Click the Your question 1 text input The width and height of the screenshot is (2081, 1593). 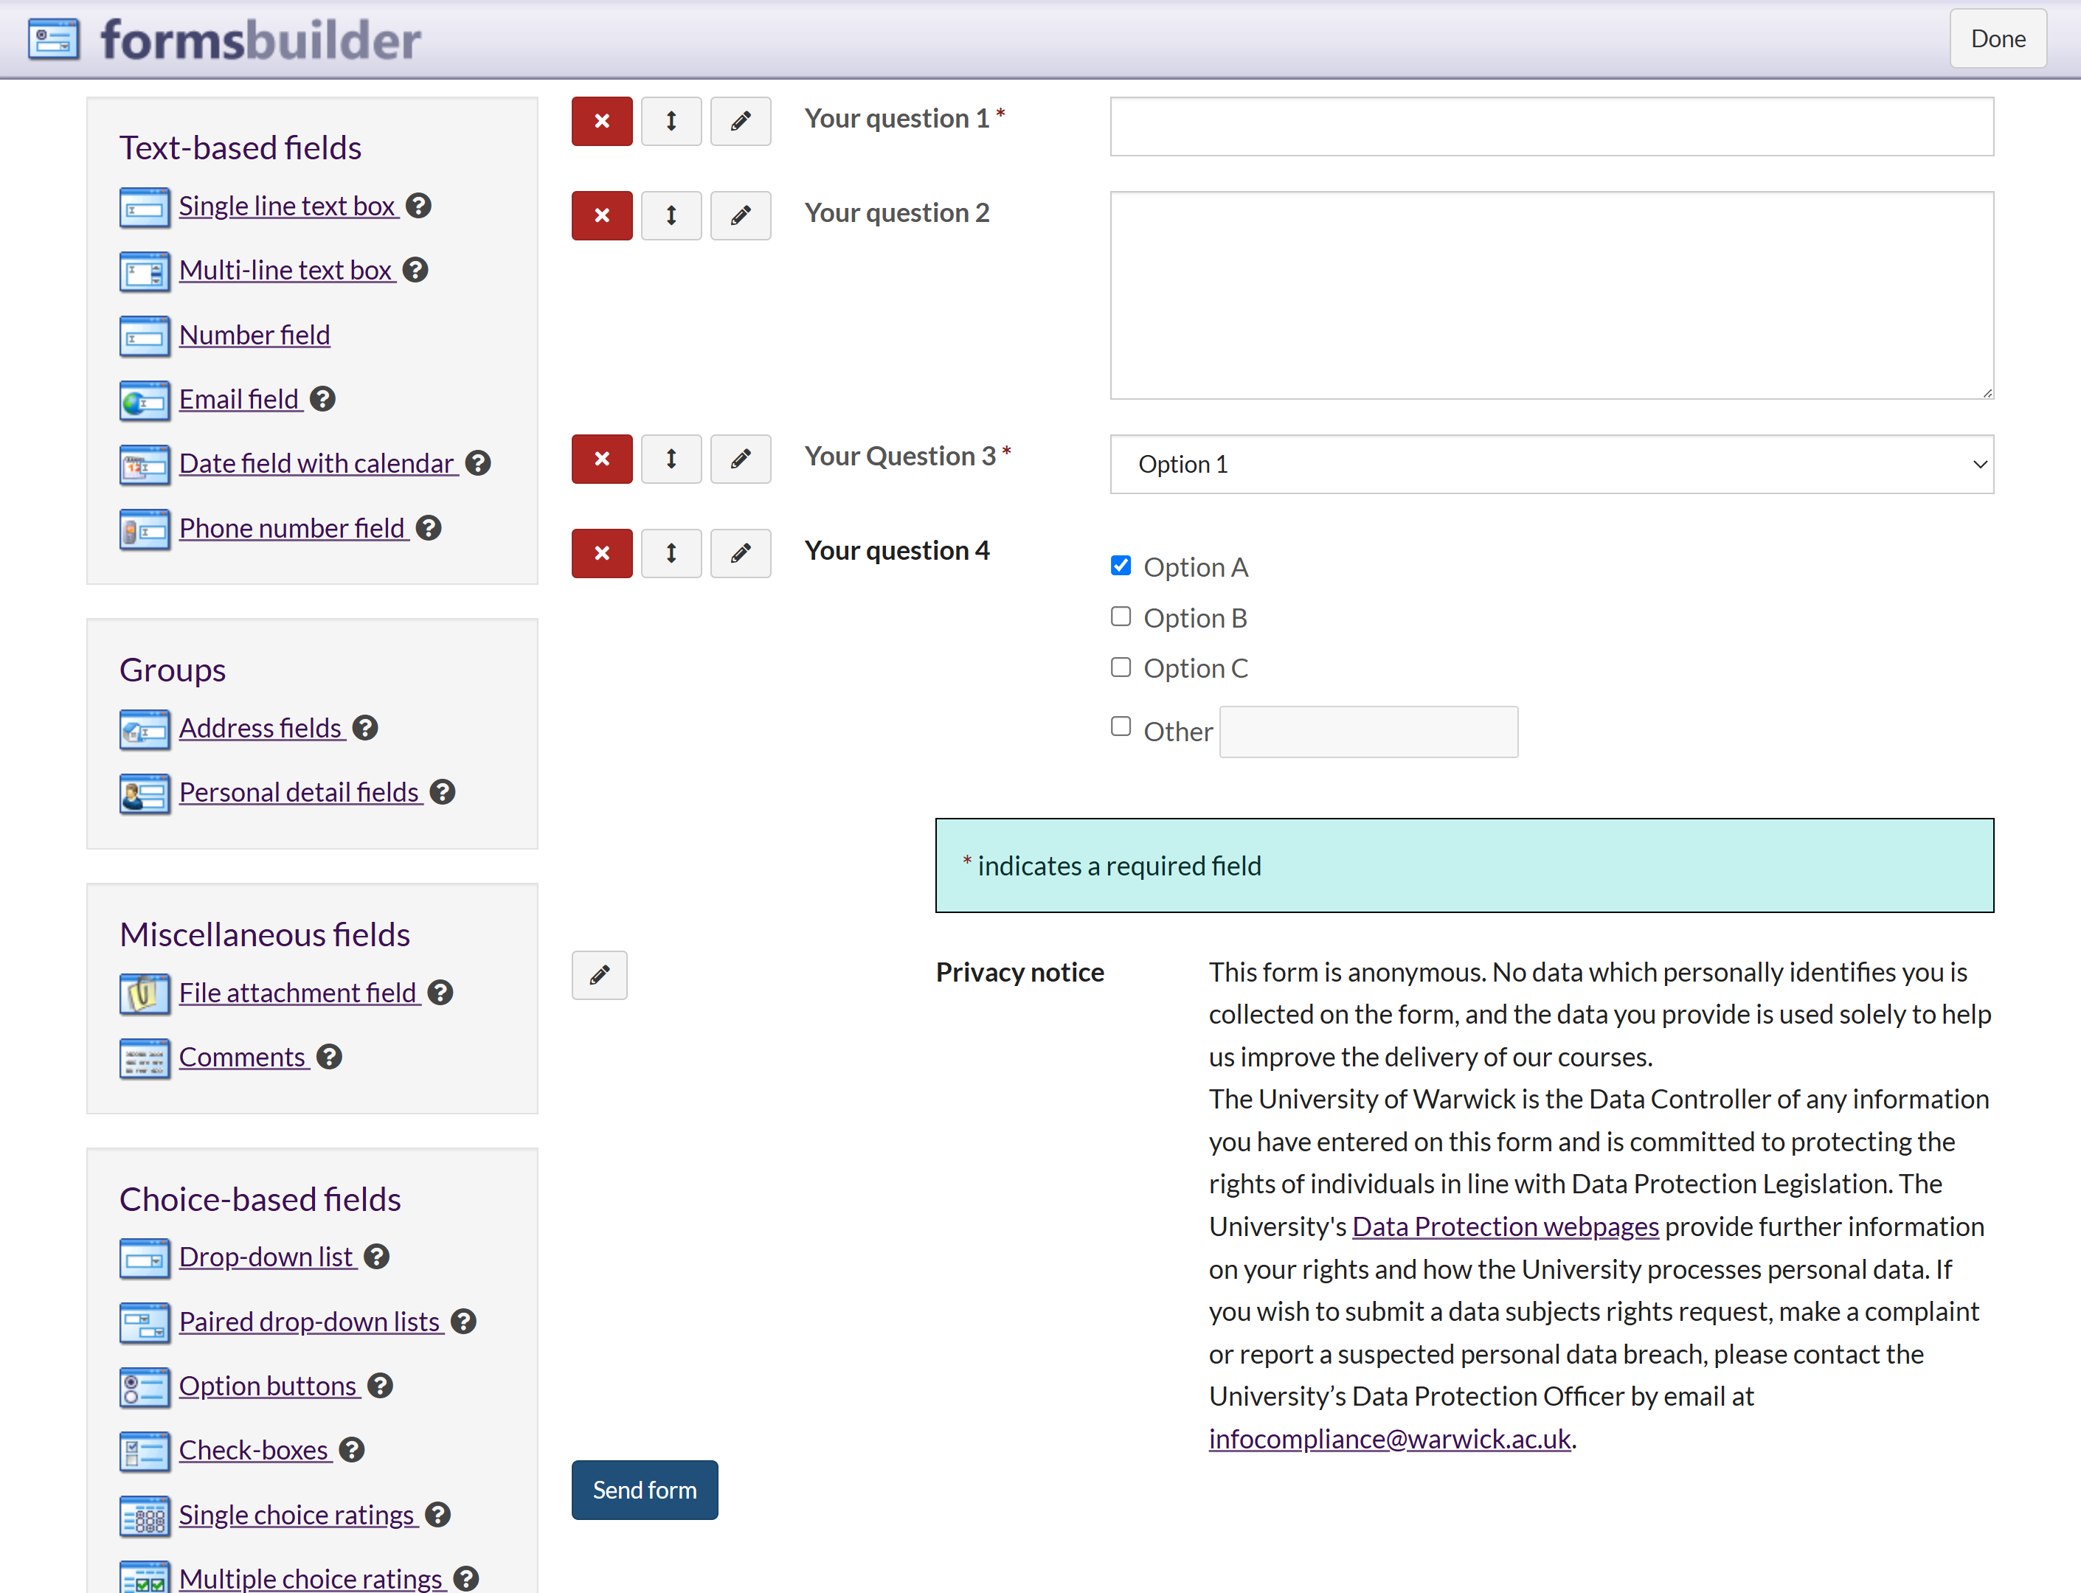click(x=1551, y=126)
